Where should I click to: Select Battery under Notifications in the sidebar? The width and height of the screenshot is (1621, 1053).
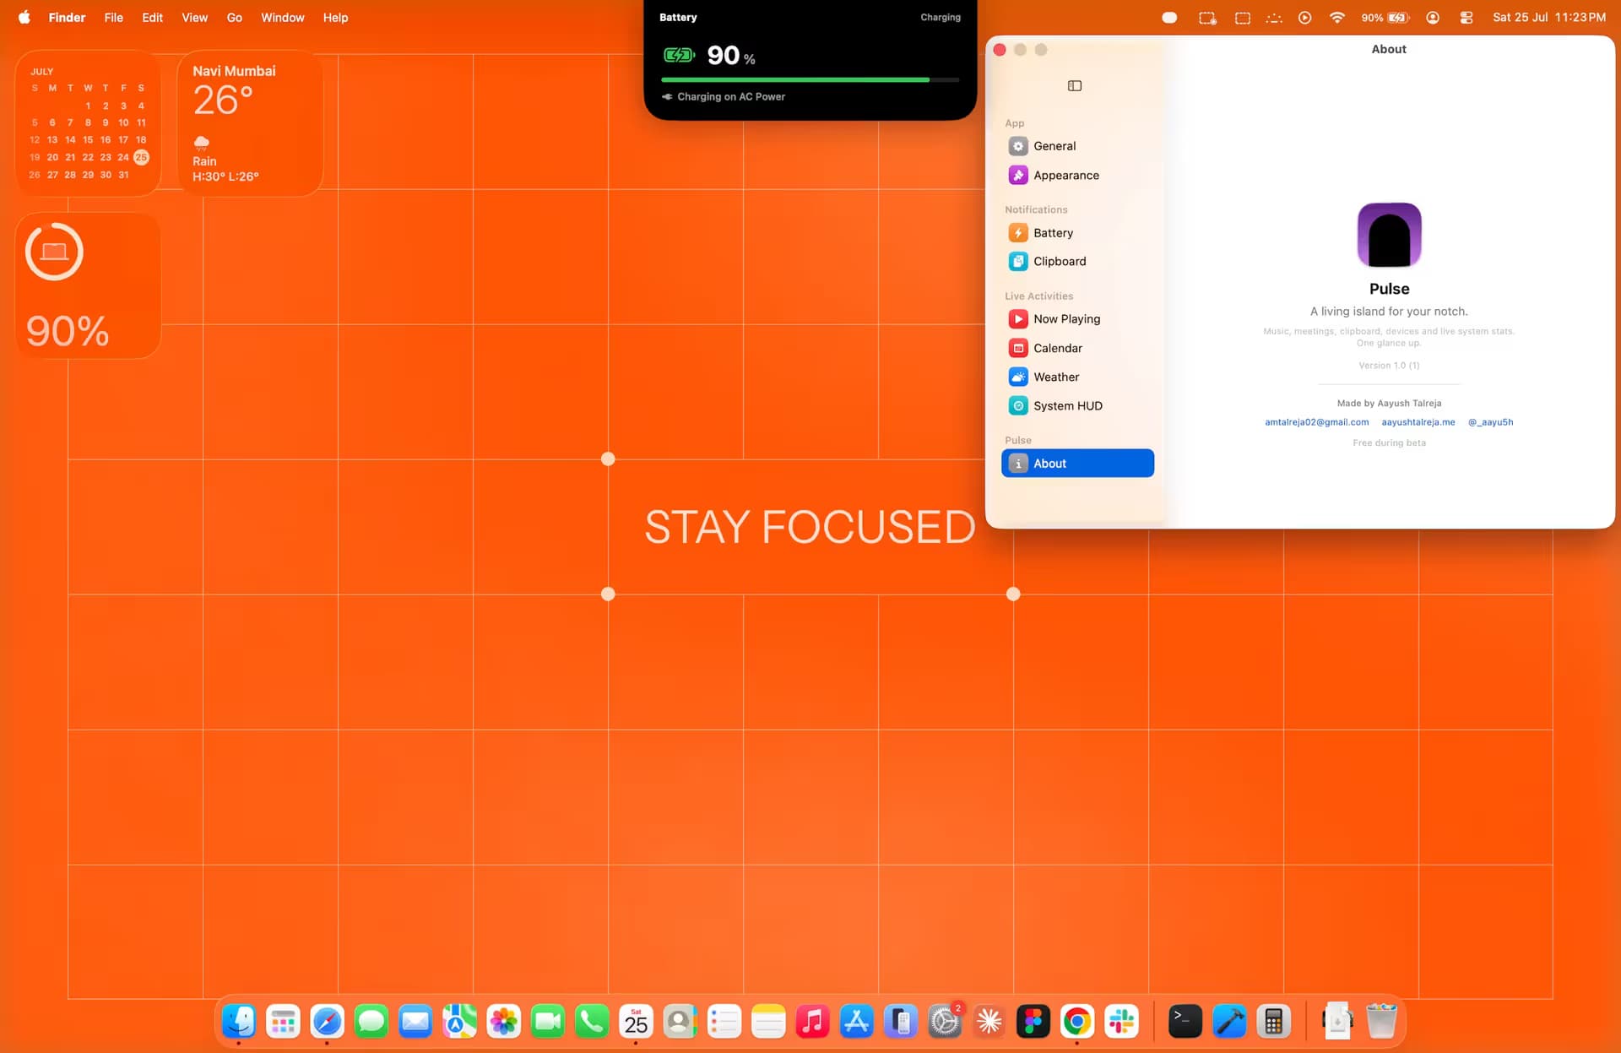1077,233
